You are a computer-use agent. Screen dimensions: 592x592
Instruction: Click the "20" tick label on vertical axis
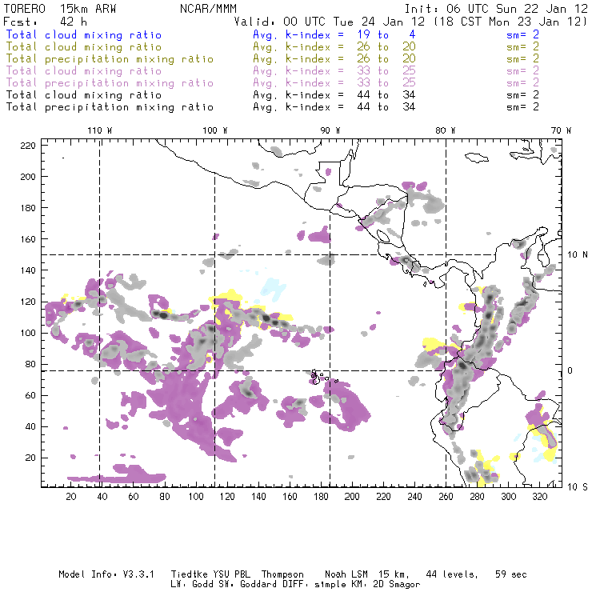(30, 458)
